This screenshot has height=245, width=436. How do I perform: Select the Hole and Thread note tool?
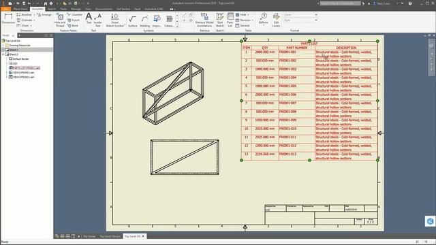pyautogui.click(x=60, y=20)
